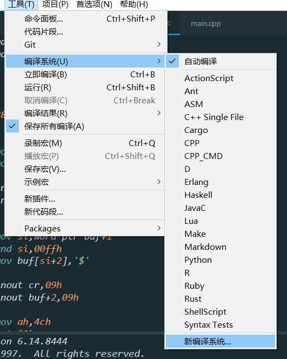The height and width of the screenshot is (359, 287).
Task: Select JavaC build system
Action: (x=221, y=208)
